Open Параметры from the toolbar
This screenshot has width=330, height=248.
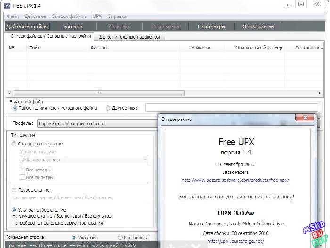click(212, 26)
